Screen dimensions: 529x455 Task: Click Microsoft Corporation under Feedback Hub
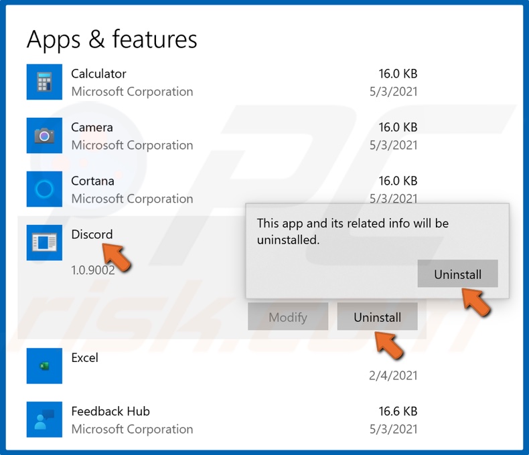[133, 429]
